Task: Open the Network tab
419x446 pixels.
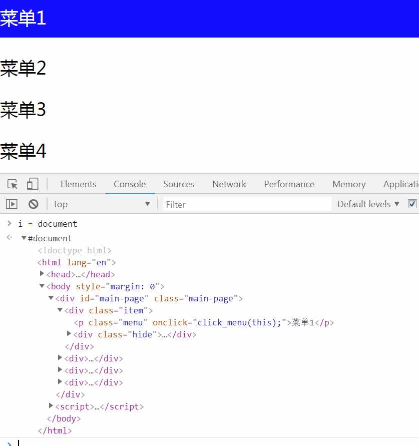Action: [x=229, y=184]
